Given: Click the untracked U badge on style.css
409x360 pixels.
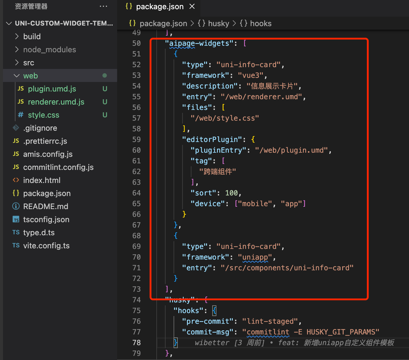Looking at the screenshot, I should pos(105,115).
